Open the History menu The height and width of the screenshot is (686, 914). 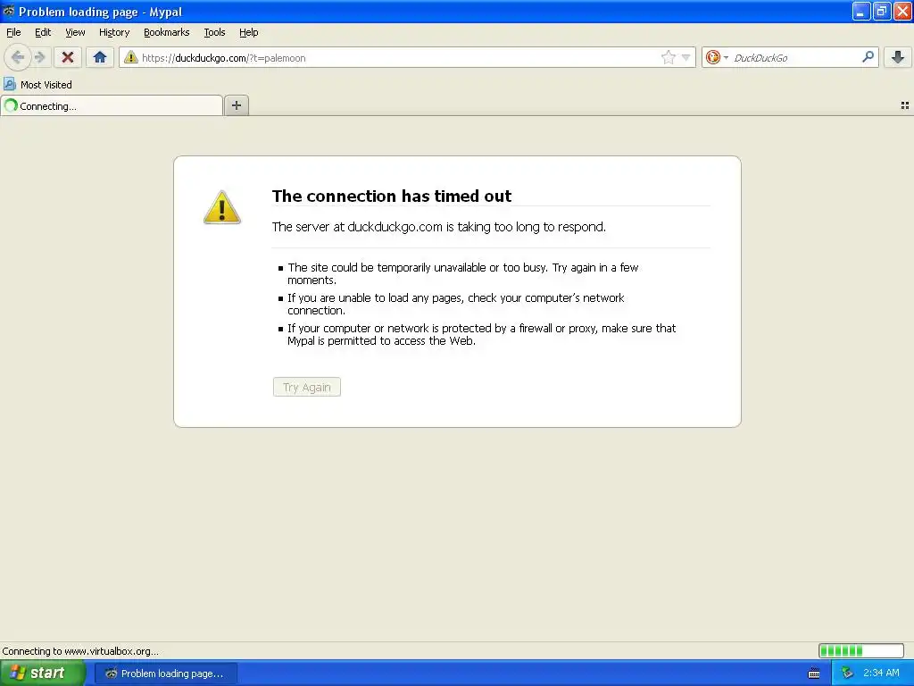click(114, 32)
